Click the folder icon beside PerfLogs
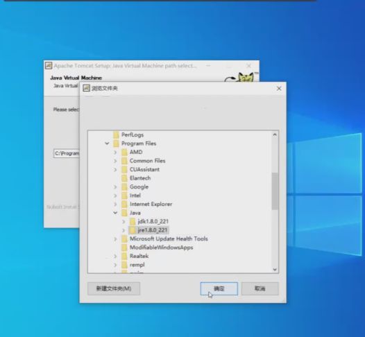Image resolution: width=365 pixels, height=337 pixels. [x=116, y=135]
